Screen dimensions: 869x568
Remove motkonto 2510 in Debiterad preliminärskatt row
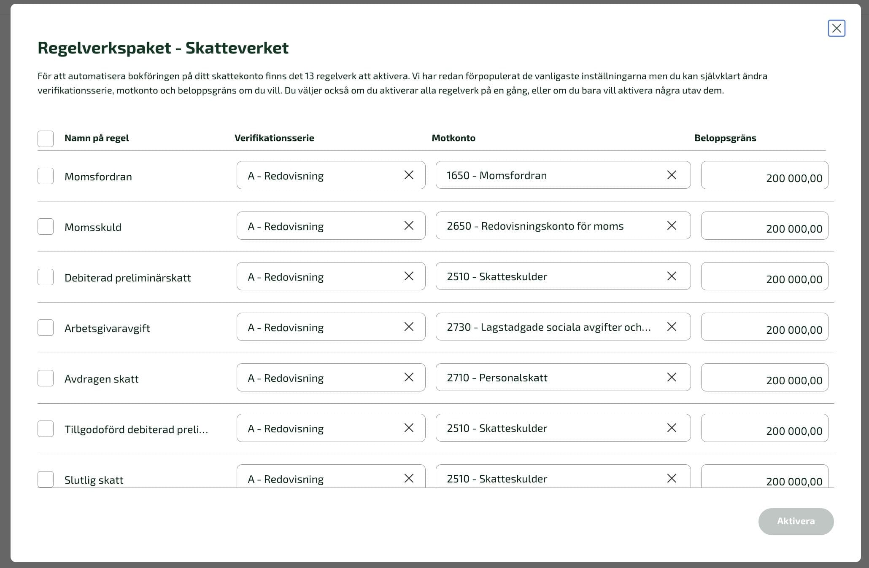click(x=672, y=276)
